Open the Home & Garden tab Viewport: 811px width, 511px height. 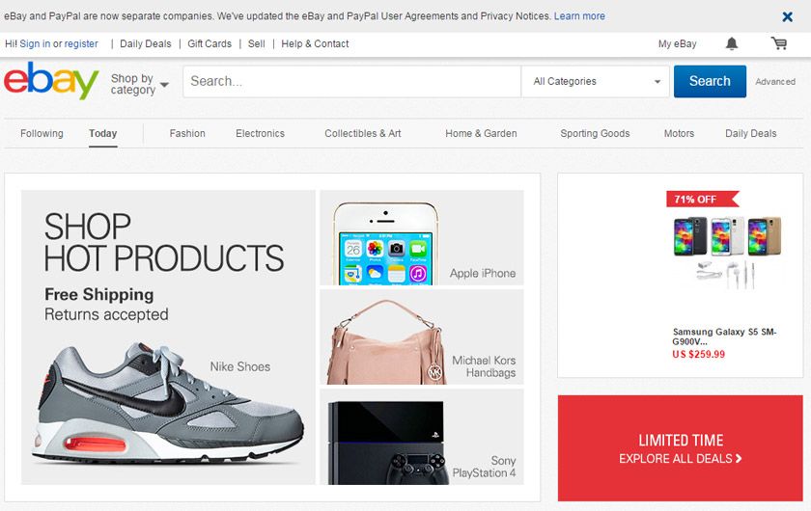click(481, 133)
